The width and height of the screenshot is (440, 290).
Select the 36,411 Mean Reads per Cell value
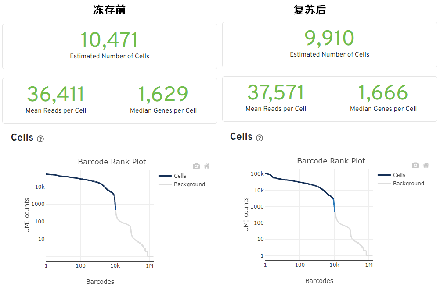coord(56,95)
